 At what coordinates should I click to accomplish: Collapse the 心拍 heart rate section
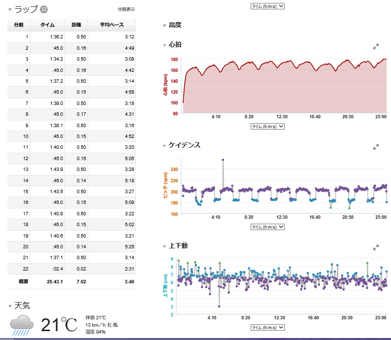coord(165,45)
